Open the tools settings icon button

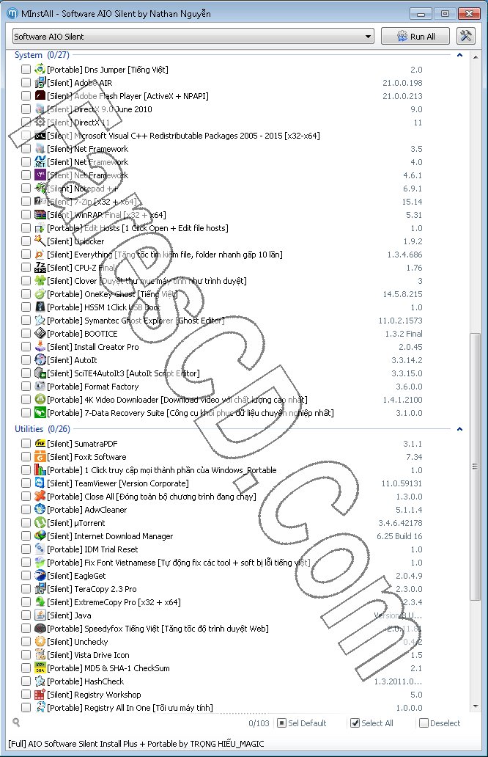click(x=465, y=36)
